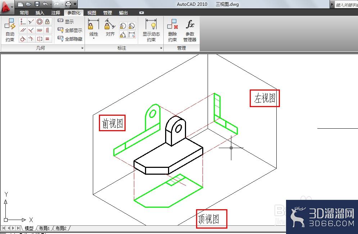The image size is (358, 234).
Task: Select the Angular dimensional constraint icon
Action: click(123, 35)
